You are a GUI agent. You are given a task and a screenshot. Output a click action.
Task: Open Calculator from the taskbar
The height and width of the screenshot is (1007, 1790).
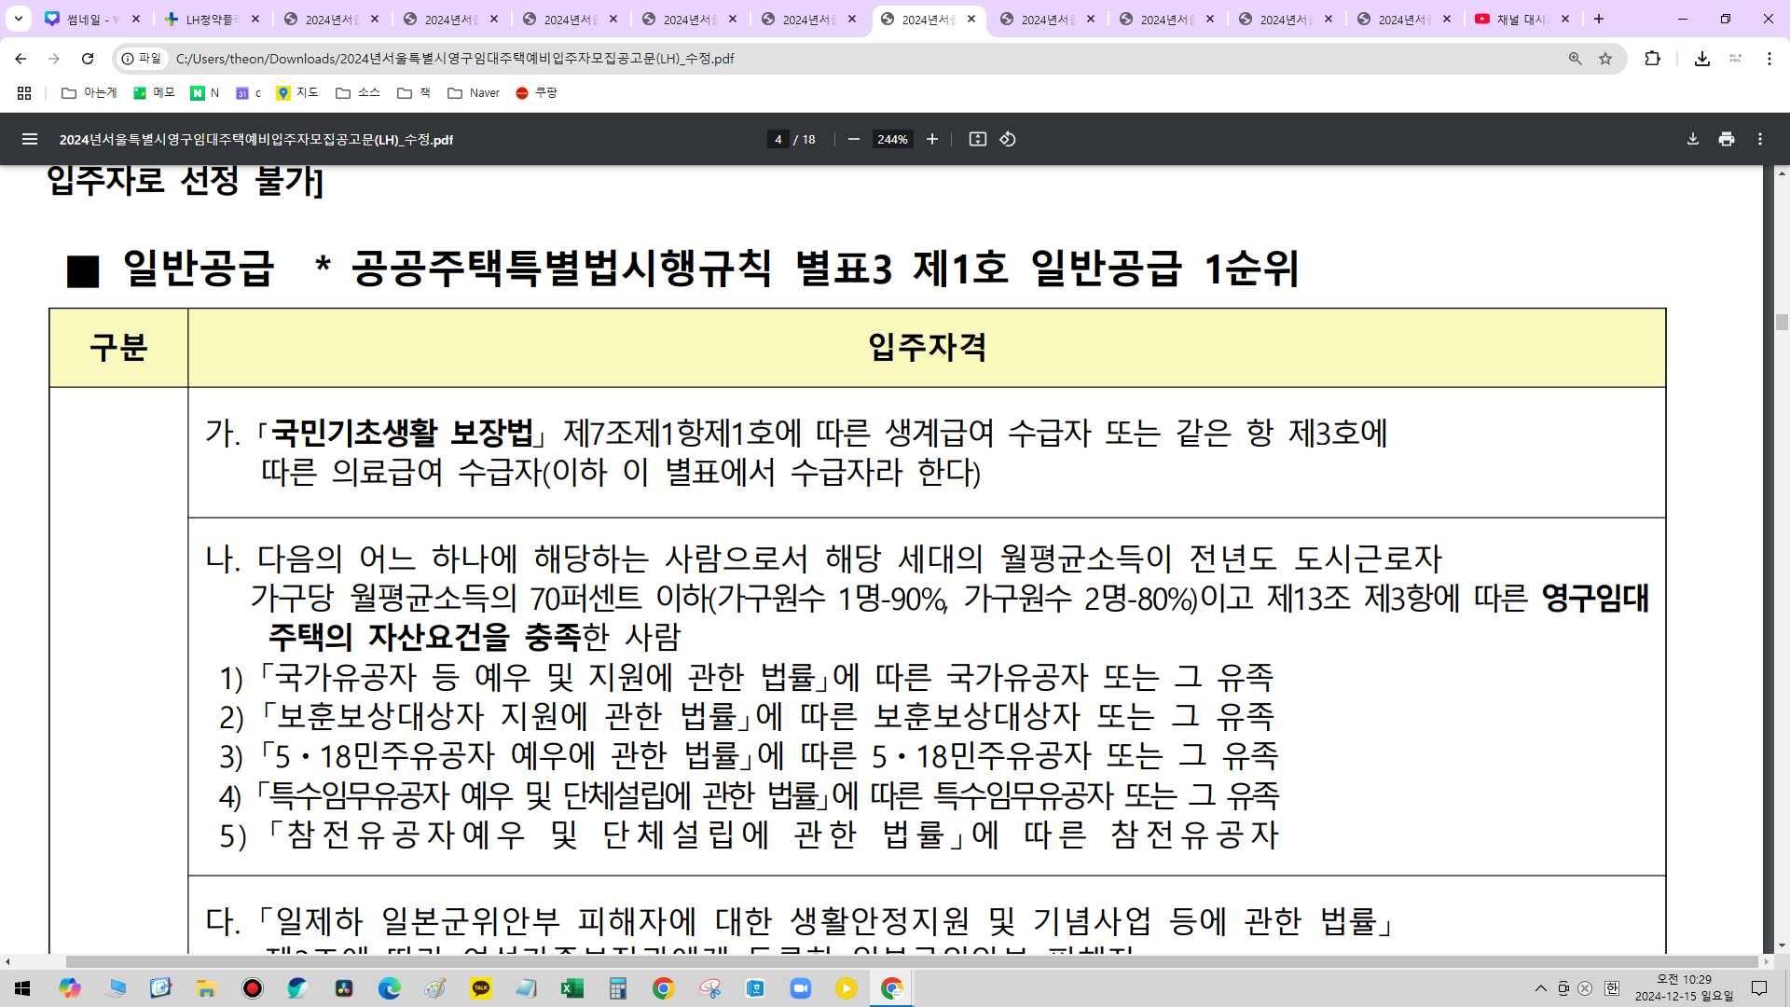pos(617,988)
